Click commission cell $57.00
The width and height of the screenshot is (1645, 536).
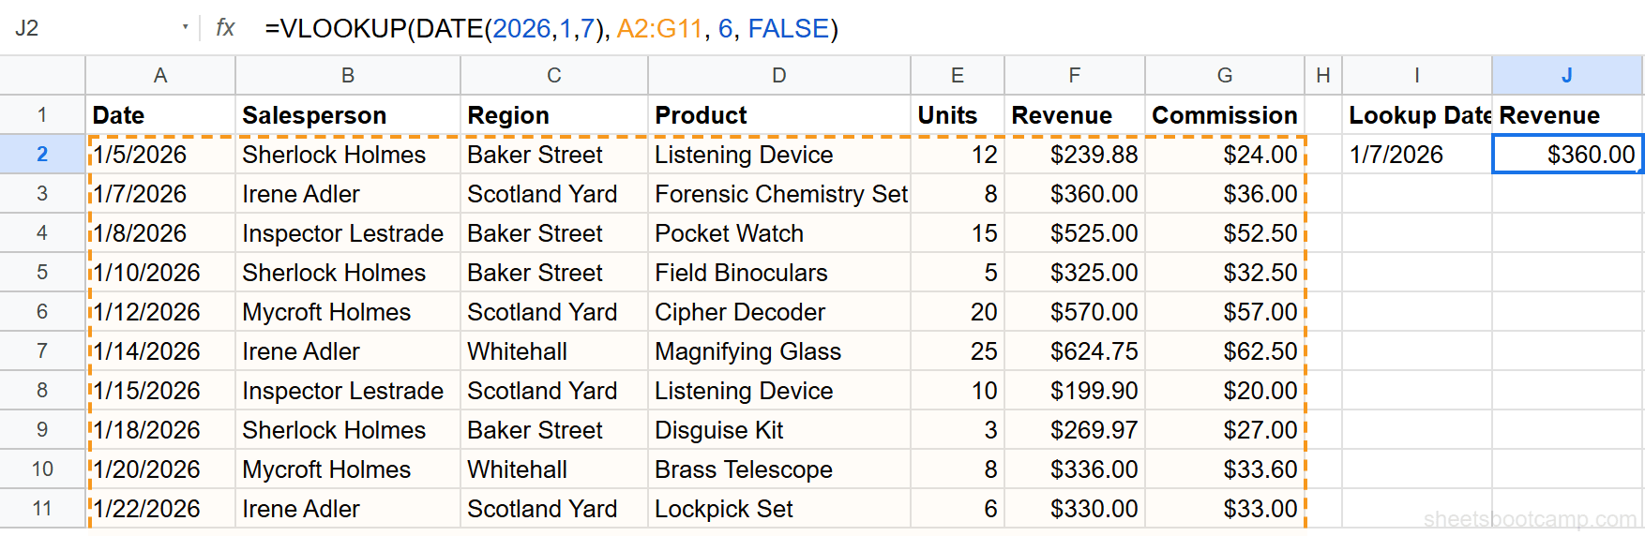click(1225, 312)
